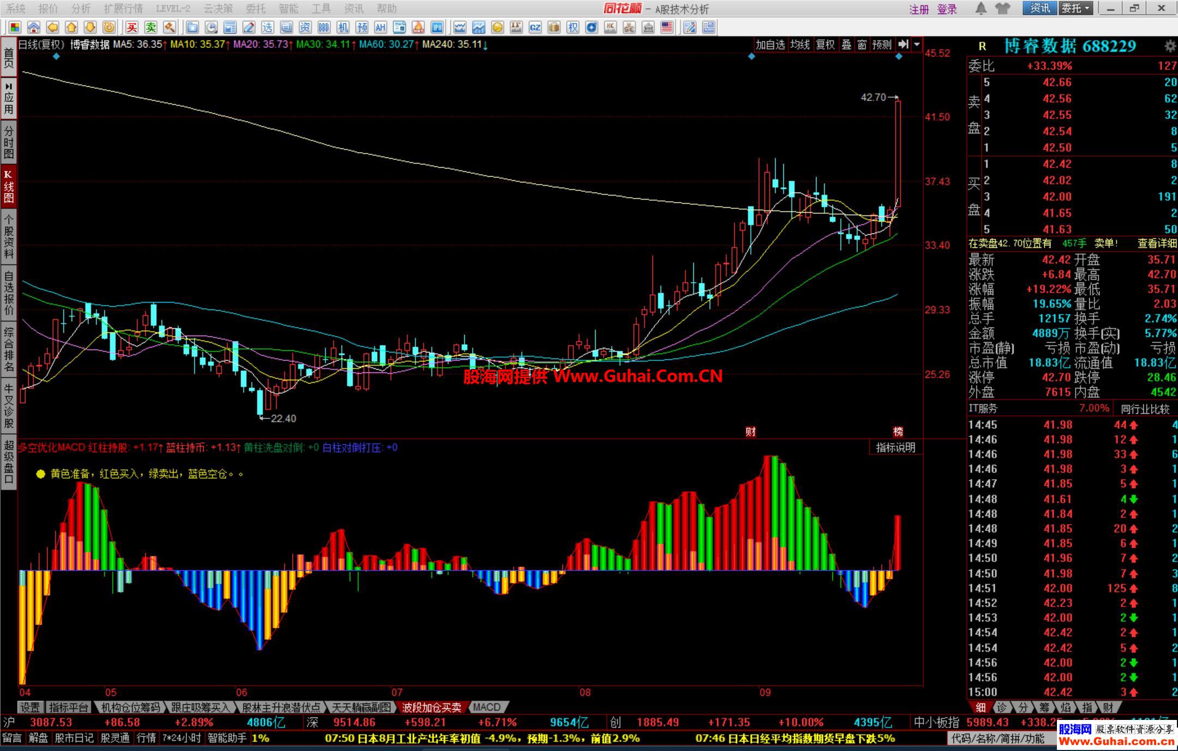The image size is (1178, 751).
Task: Click the 预 toolbar icon
Action: (362, 27)
